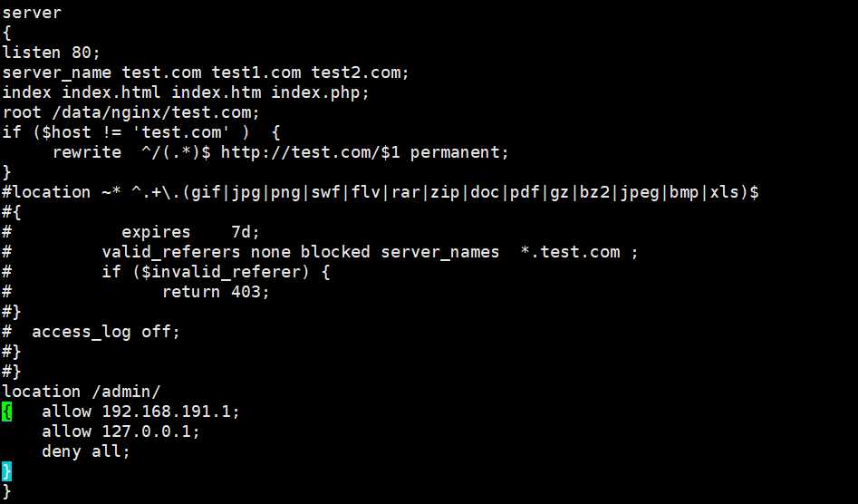Click the 'access_log off;' line
Screen dimensions: 858x504
(106, 332)
